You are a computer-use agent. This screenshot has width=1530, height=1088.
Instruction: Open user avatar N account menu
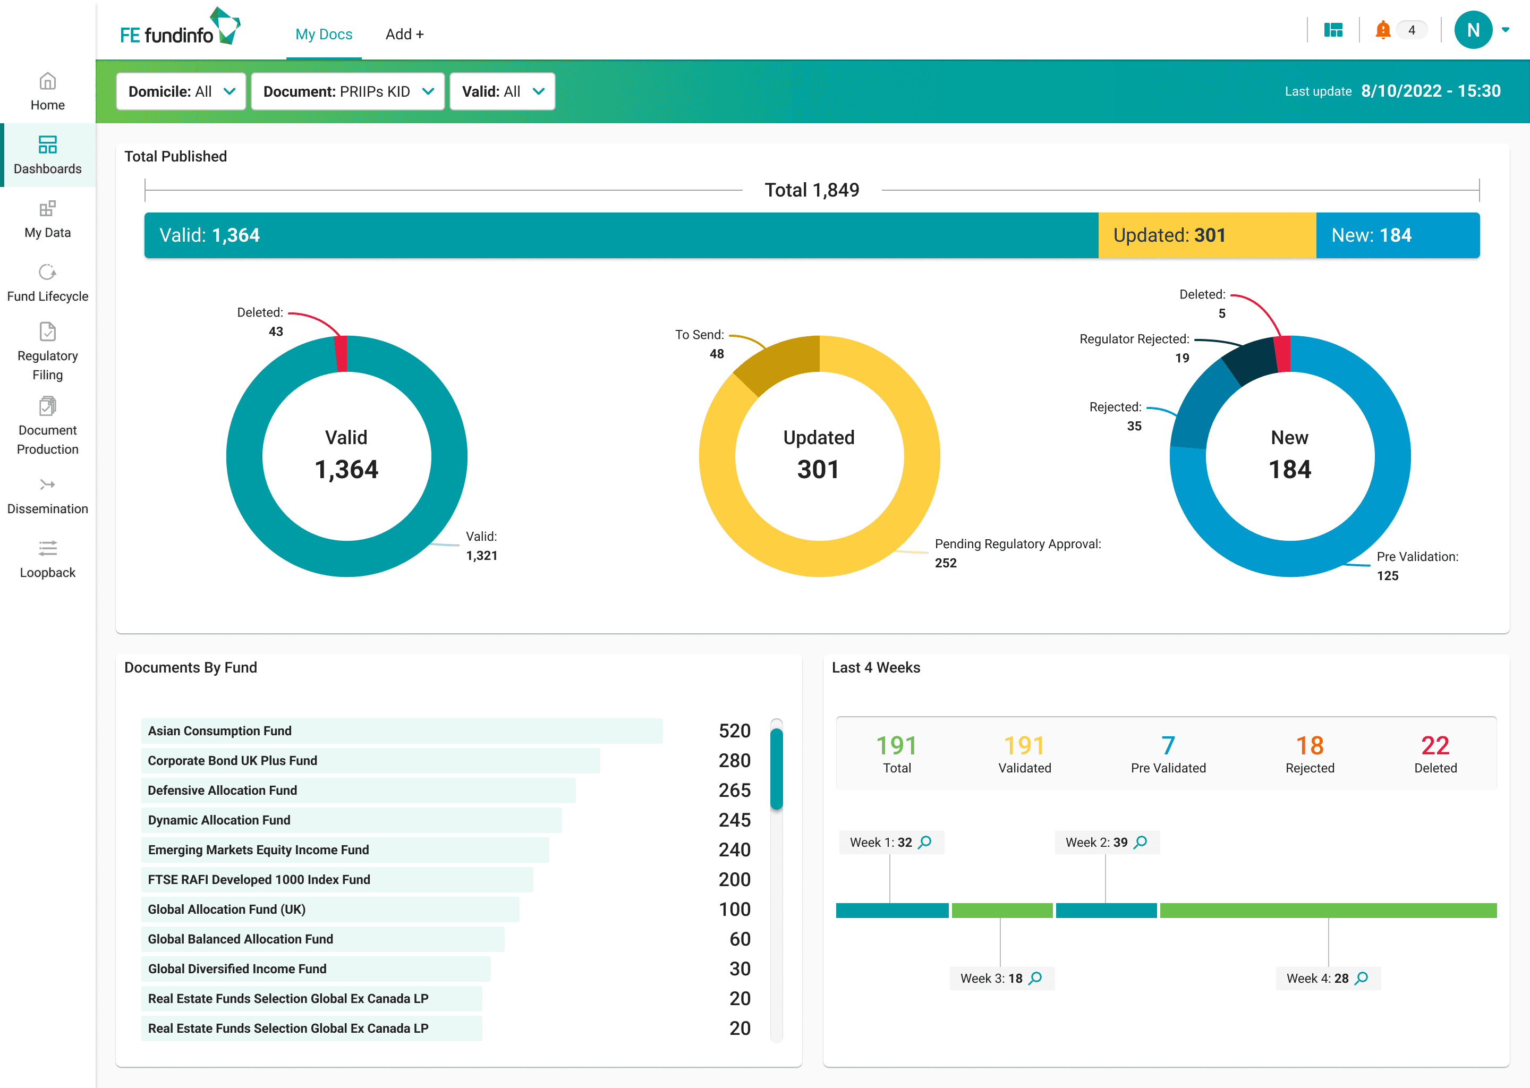(x=1473, y=30)
